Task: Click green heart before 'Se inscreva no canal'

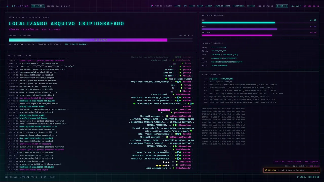Action: tap(134, 104)
